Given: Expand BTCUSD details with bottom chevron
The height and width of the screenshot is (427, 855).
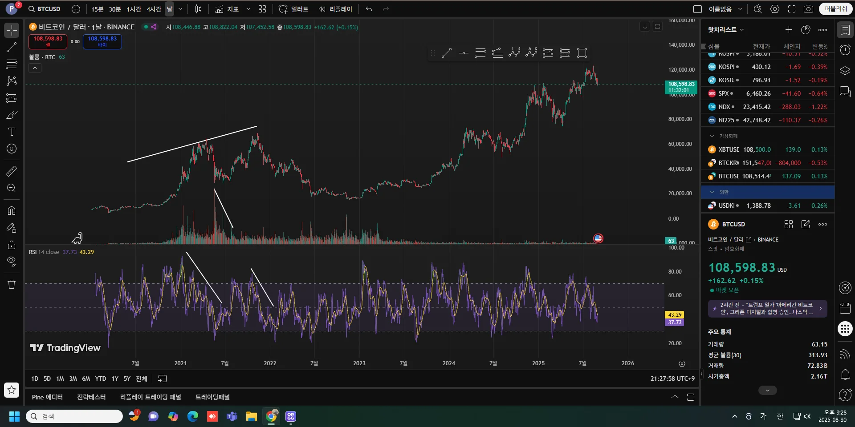Looking at the screenshot, I should click(767, 390).
